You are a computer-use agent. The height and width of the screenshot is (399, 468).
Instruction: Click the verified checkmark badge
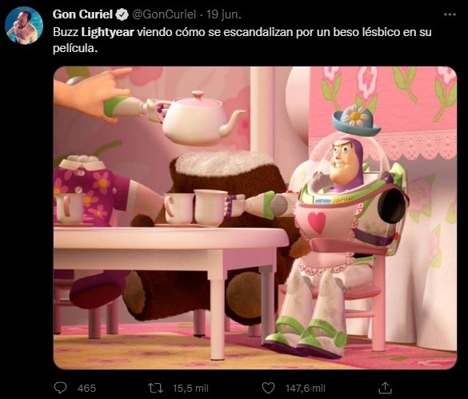(122, 14)
